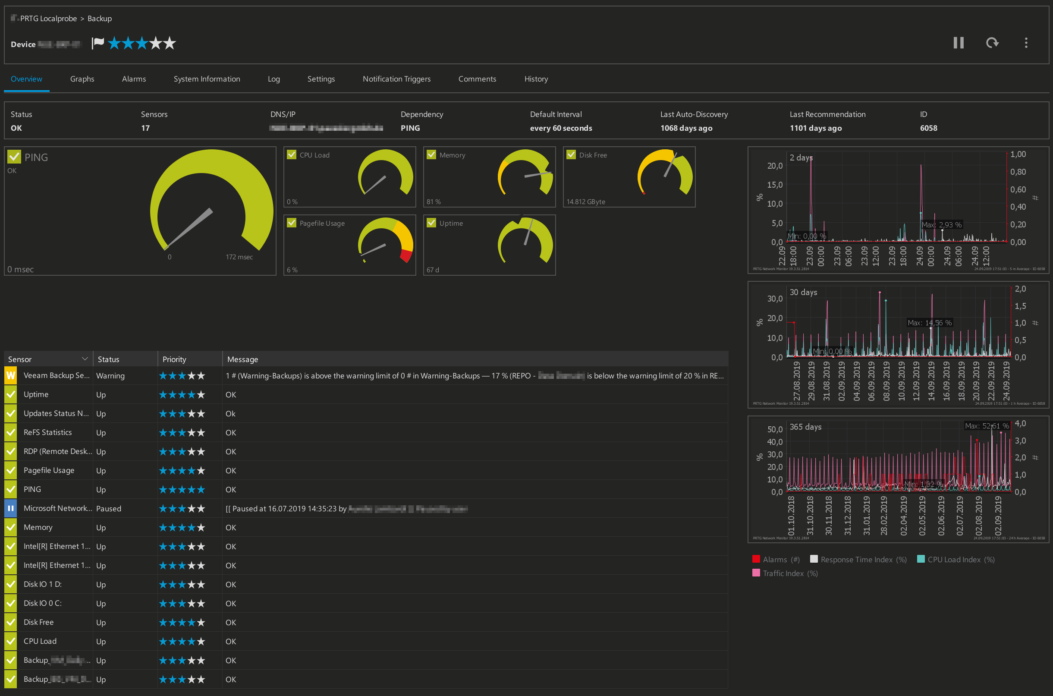The image size is (1053, 696).
Task: Click the scan now refresh icon
Action: coord(992,43)
